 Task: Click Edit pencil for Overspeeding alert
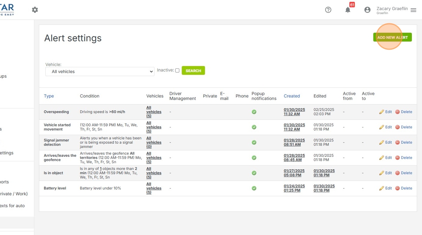(385, 112)
